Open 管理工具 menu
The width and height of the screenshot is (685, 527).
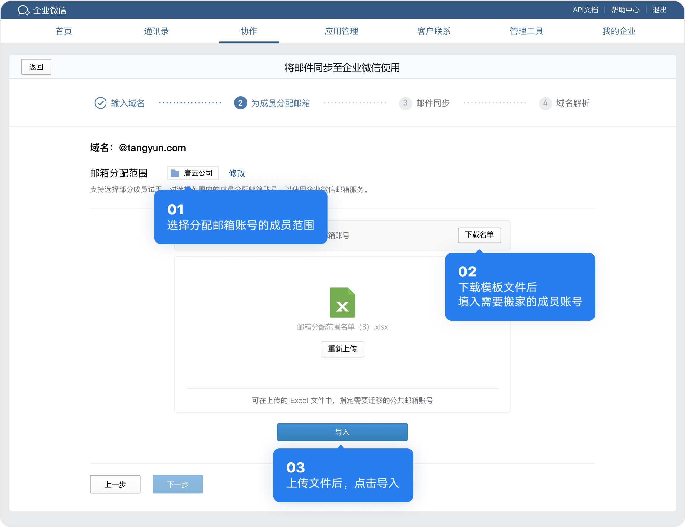coord(526,31)
